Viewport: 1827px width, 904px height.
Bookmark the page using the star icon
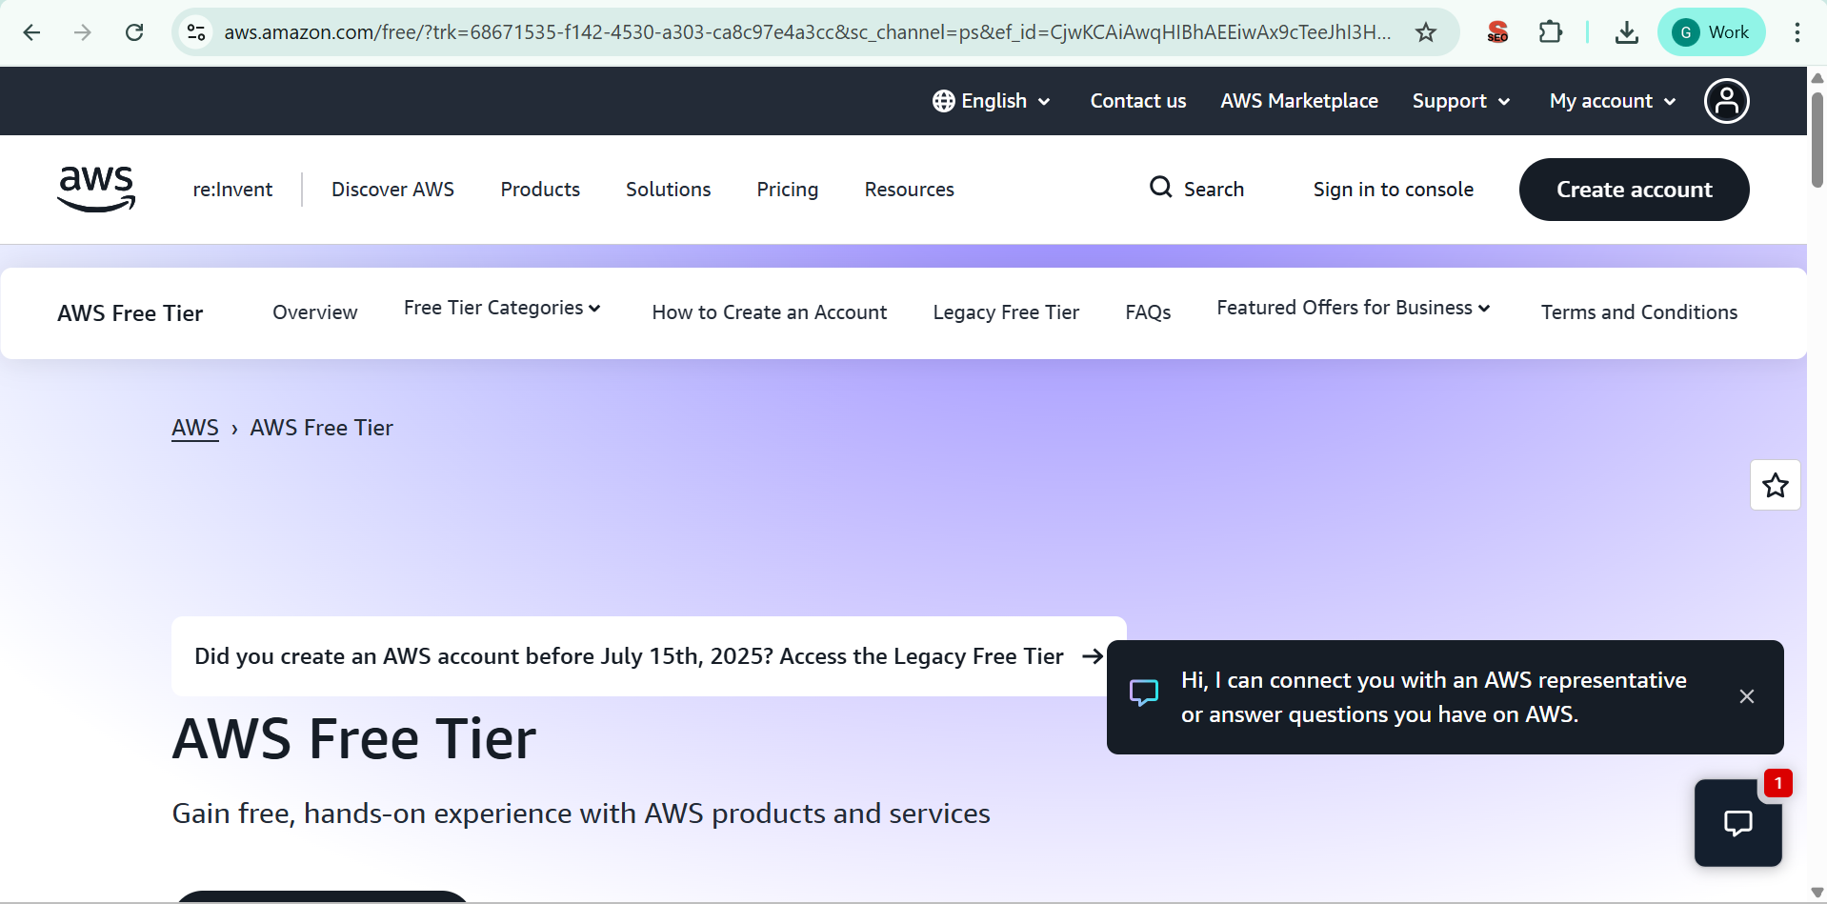click(1426, 31)
